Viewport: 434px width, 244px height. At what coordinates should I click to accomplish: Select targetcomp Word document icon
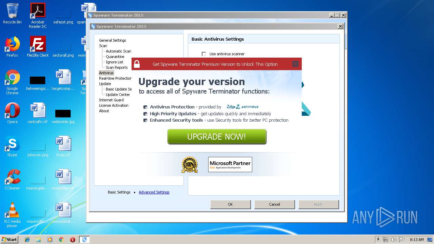click(63, 80)
